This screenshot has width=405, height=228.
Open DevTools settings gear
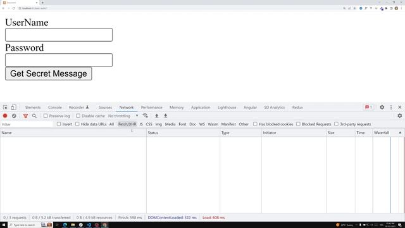382,107
